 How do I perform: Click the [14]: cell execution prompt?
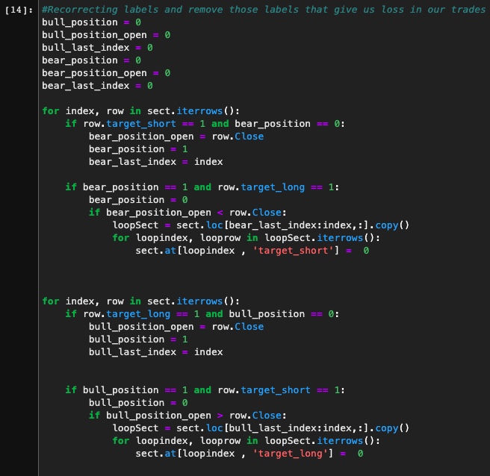[x=19, y=10]
